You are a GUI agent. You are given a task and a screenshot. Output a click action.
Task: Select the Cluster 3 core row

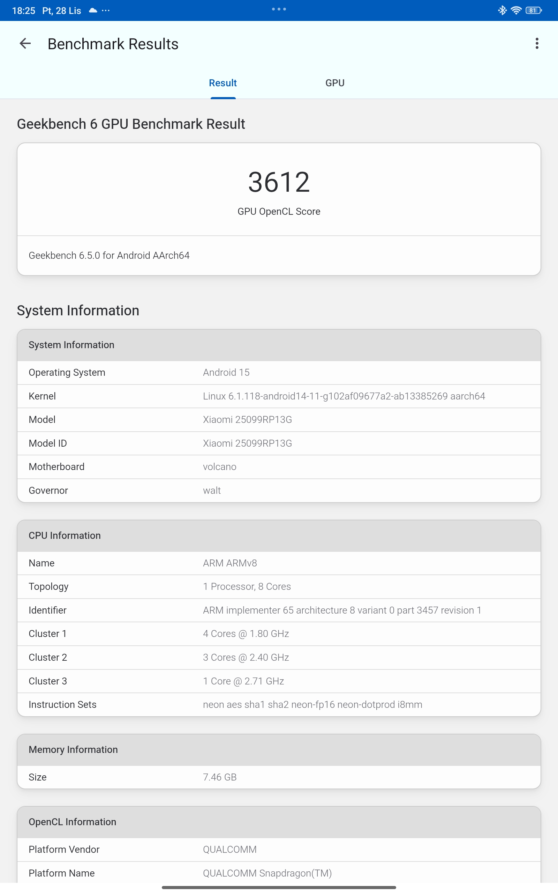tap(279, 681)
